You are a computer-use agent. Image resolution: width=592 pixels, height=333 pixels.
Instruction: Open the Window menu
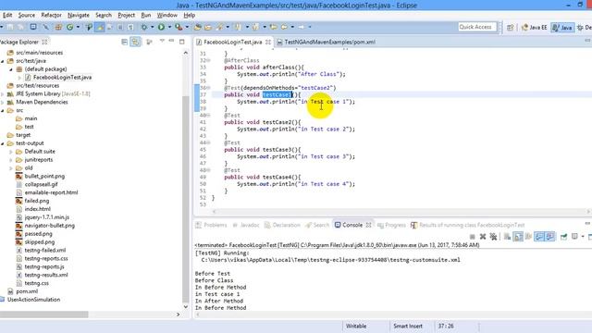(x=166, y=15)
